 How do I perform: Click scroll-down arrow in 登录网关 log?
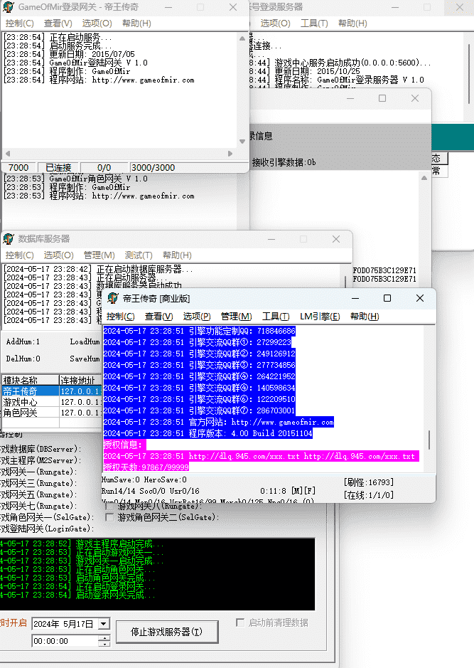click(242, 142)
